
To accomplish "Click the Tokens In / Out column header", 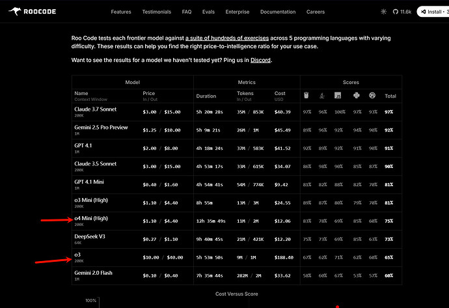I will 245,96.
